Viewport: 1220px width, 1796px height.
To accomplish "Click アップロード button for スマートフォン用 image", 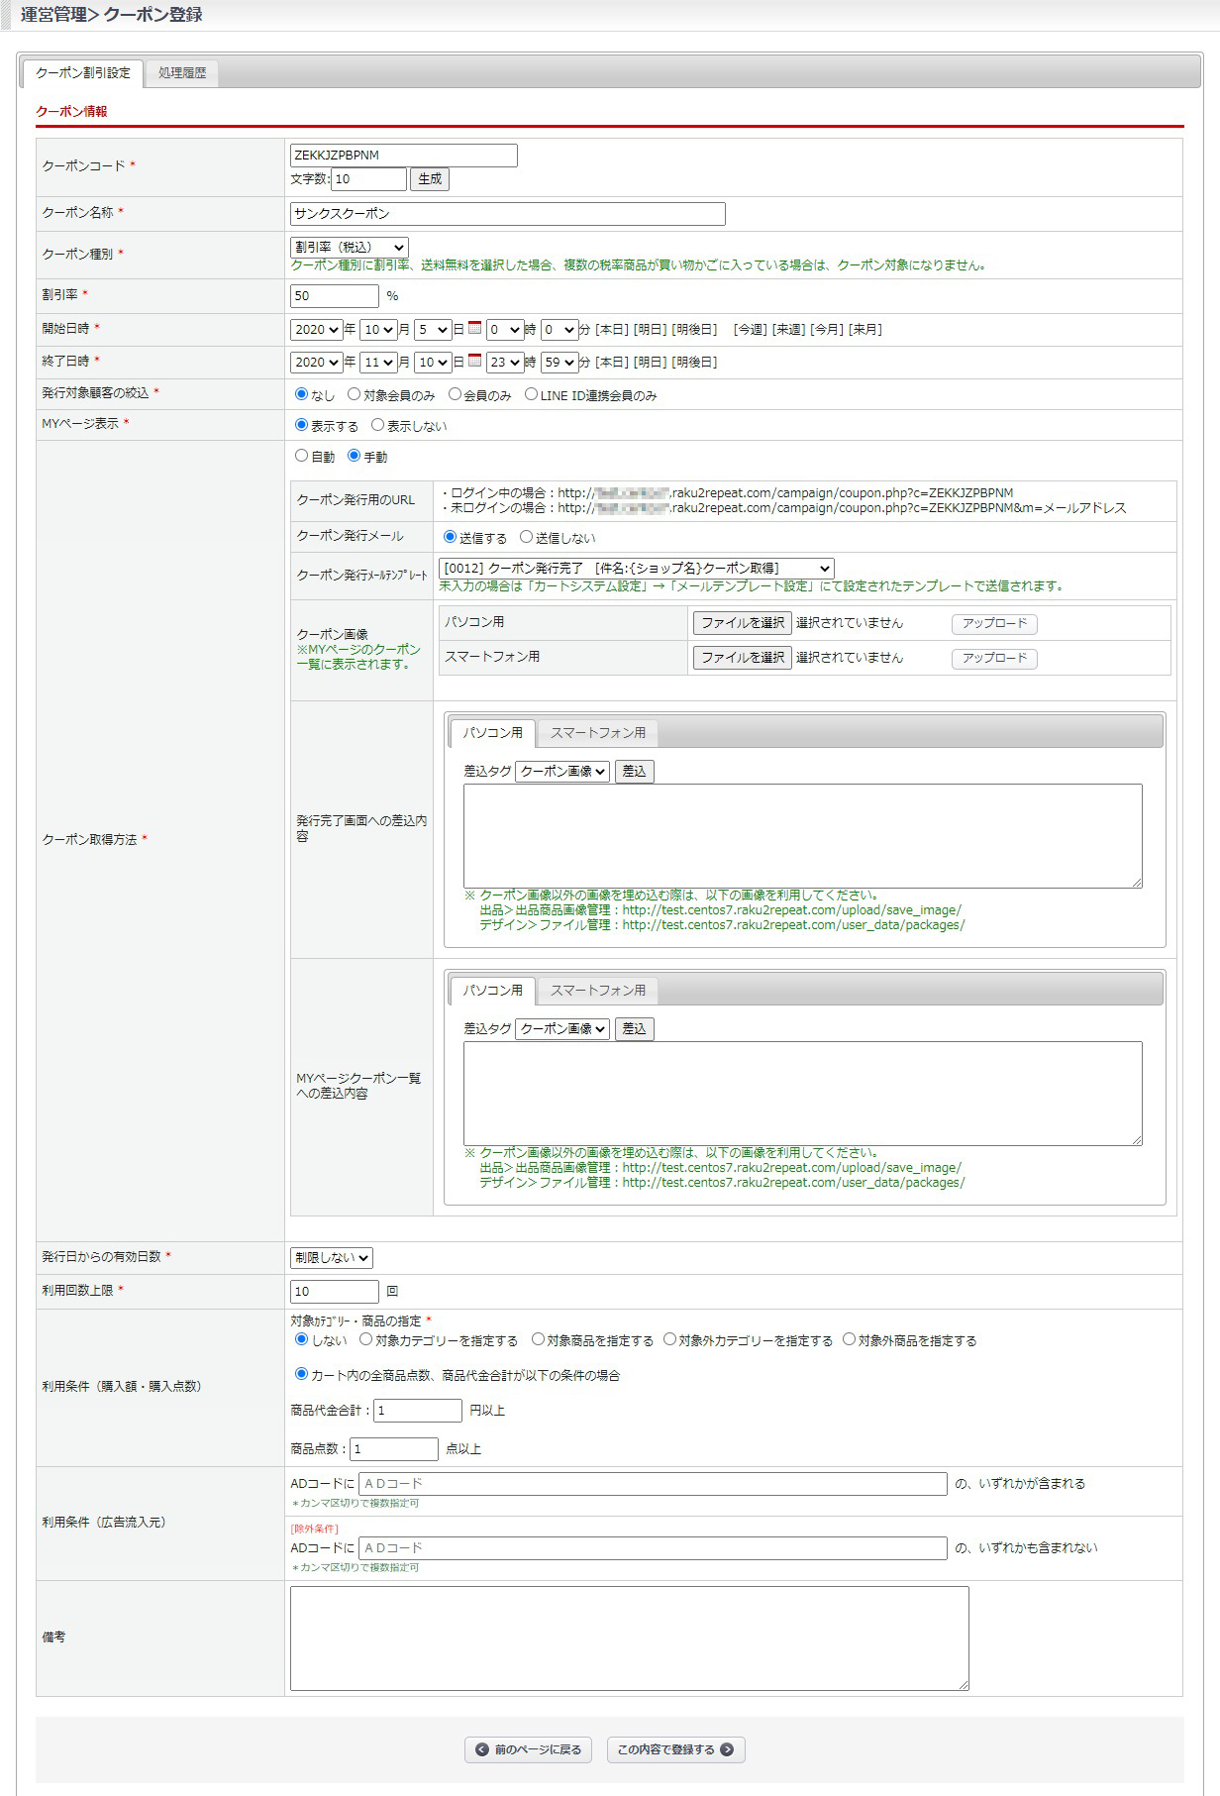I will tap(994, 659).
